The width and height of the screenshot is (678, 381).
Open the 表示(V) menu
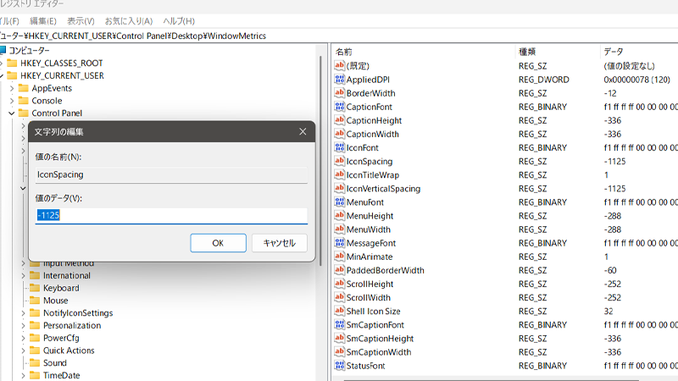pyautogui.click(x=81, y=20)
